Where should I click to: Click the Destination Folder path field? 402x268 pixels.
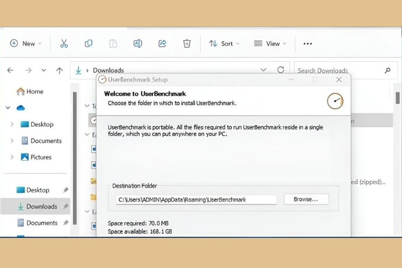[196, 200]
